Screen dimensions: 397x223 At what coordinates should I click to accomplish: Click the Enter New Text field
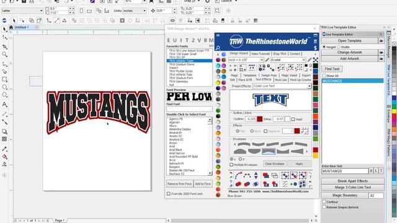tap(345, 171)
